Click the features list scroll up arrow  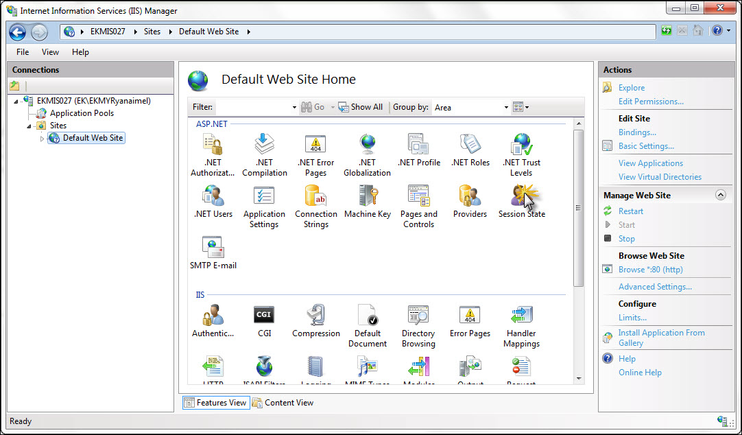click(x=579, y=124)
